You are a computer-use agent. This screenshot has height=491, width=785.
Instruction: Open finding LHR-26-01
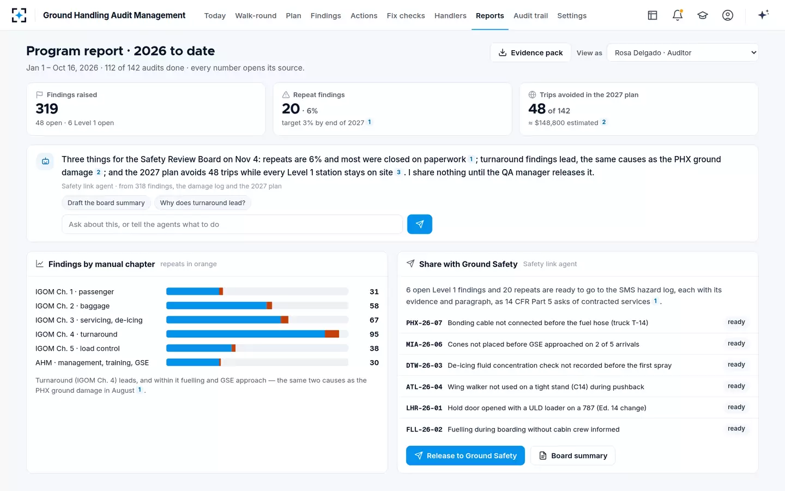click(578, 408)
